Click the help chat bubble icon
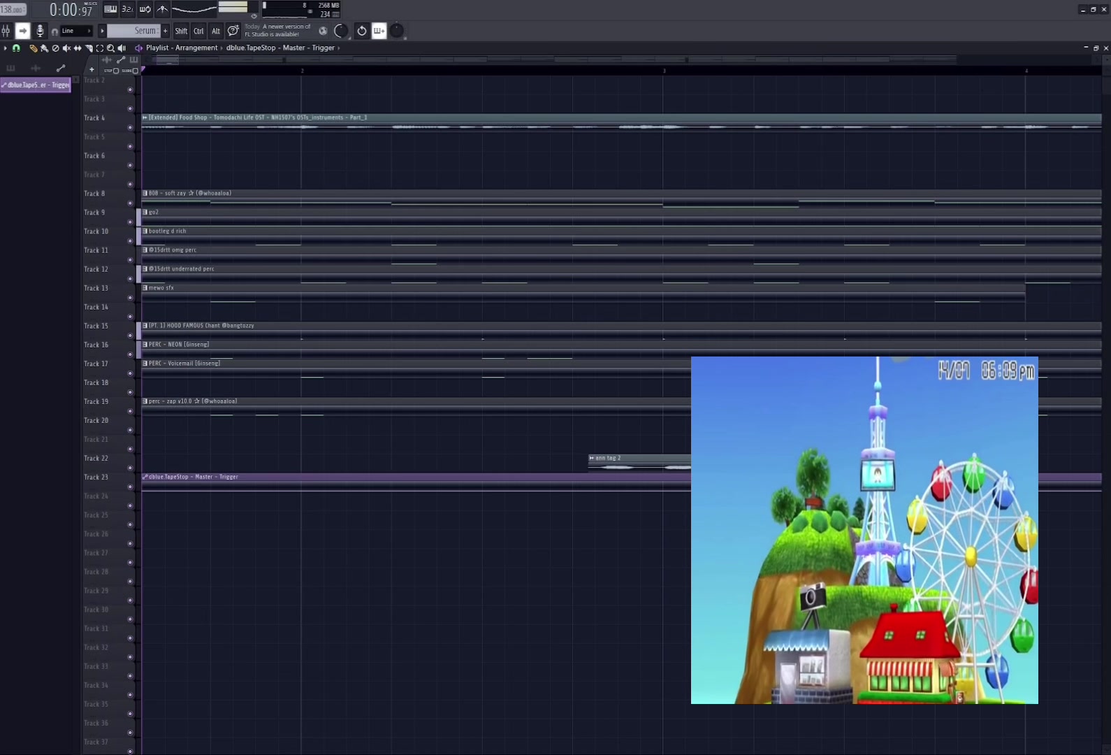 click(233, 31)
